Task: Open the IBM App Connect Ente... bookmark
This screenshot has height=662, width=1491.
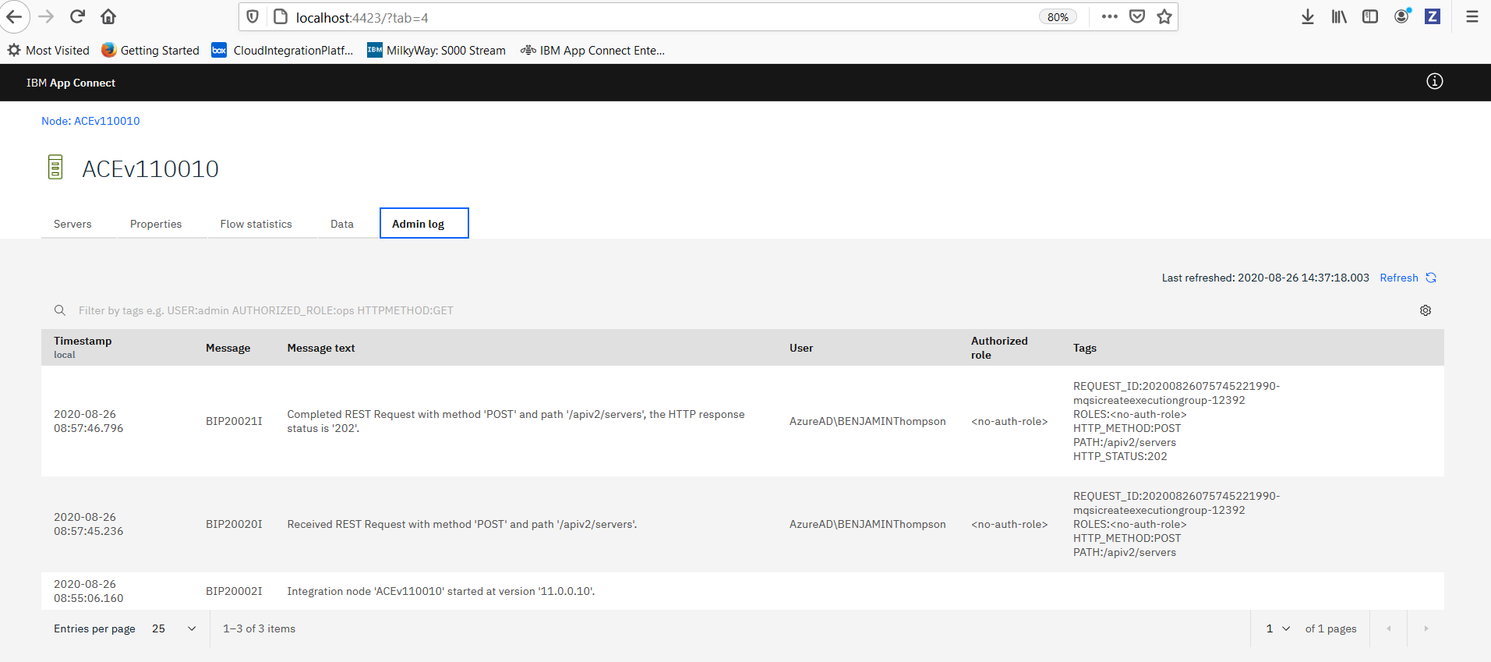Action: tap(592, 50)
